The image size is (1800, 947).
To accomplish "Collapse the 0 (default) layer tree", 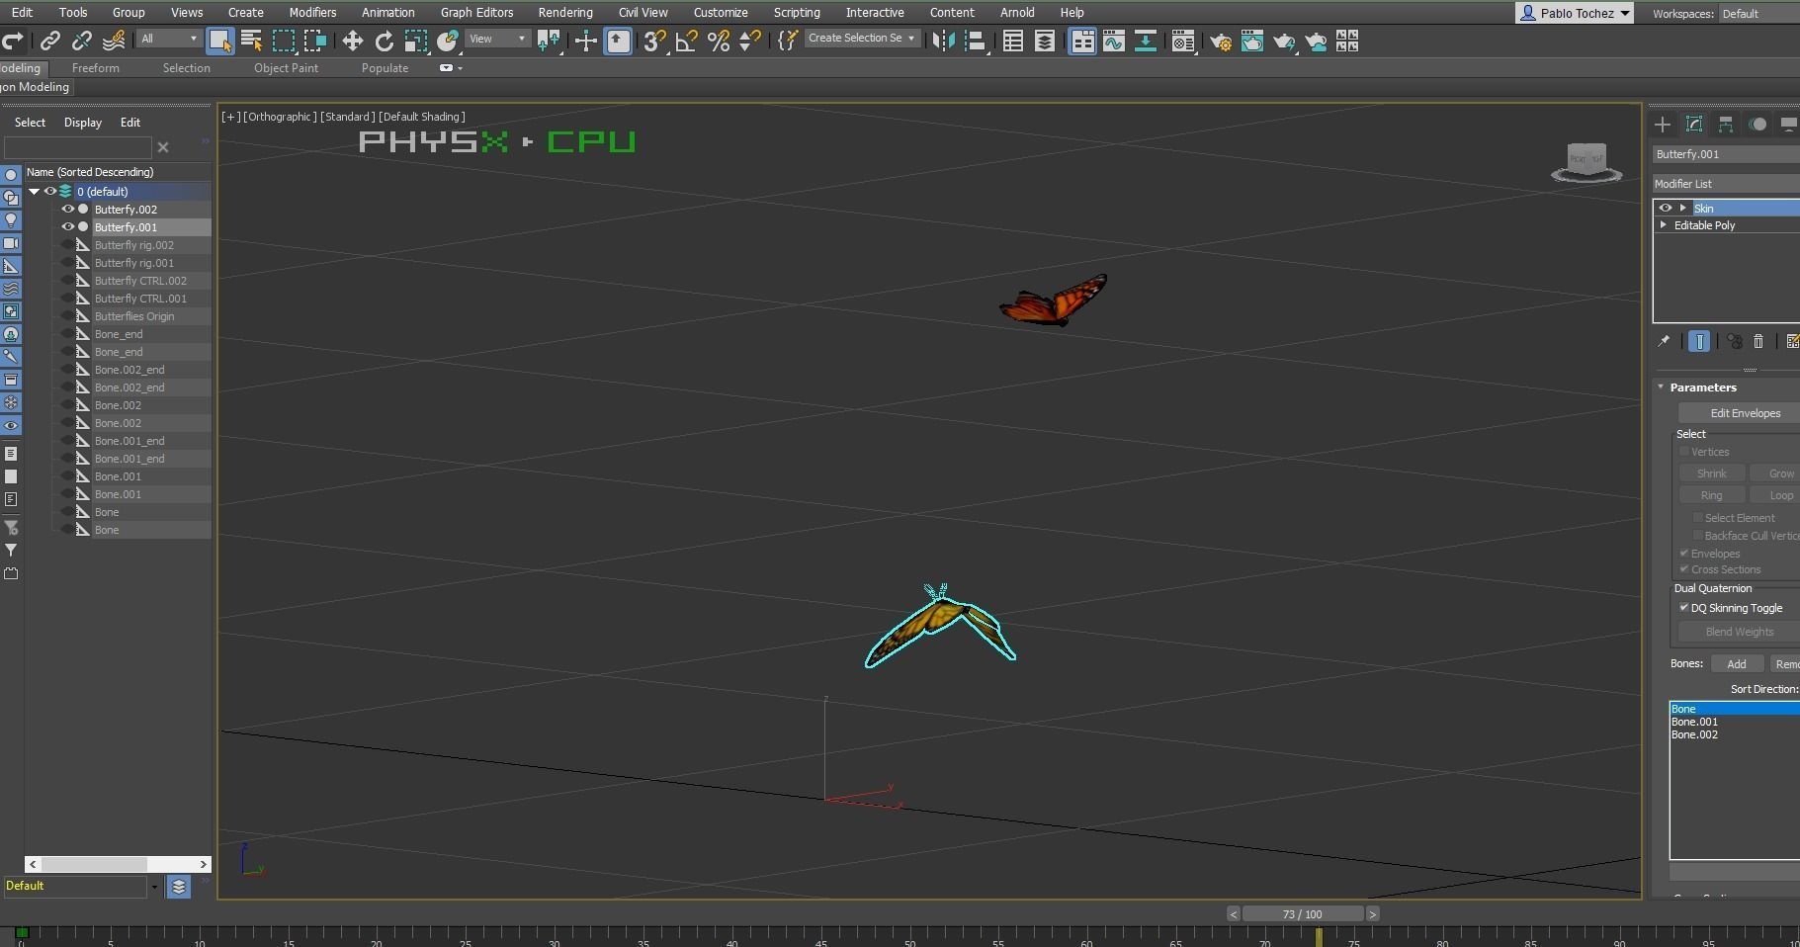I will pos(35,192).
